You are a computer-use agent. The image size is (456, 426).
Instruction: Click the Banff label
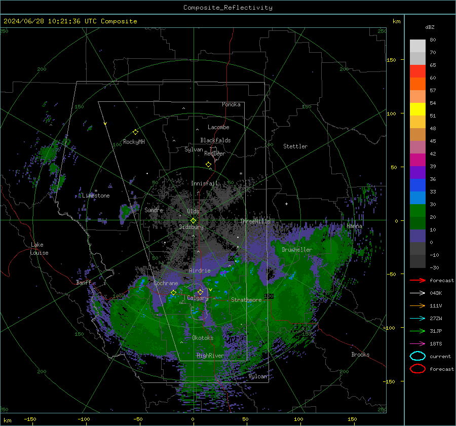pyautogui.click(x=84, y=282)
